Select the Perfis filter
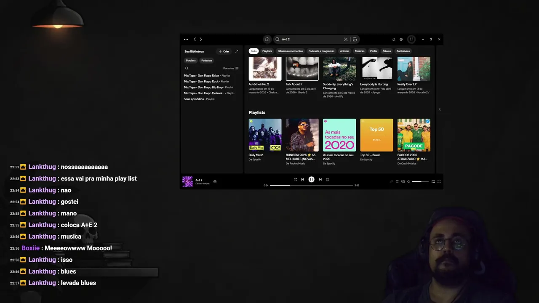539x303 pixels. coord(374,51)
